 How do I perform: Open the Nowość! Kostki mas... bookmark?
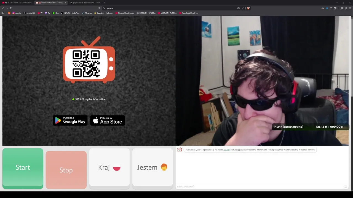point(125,13)
